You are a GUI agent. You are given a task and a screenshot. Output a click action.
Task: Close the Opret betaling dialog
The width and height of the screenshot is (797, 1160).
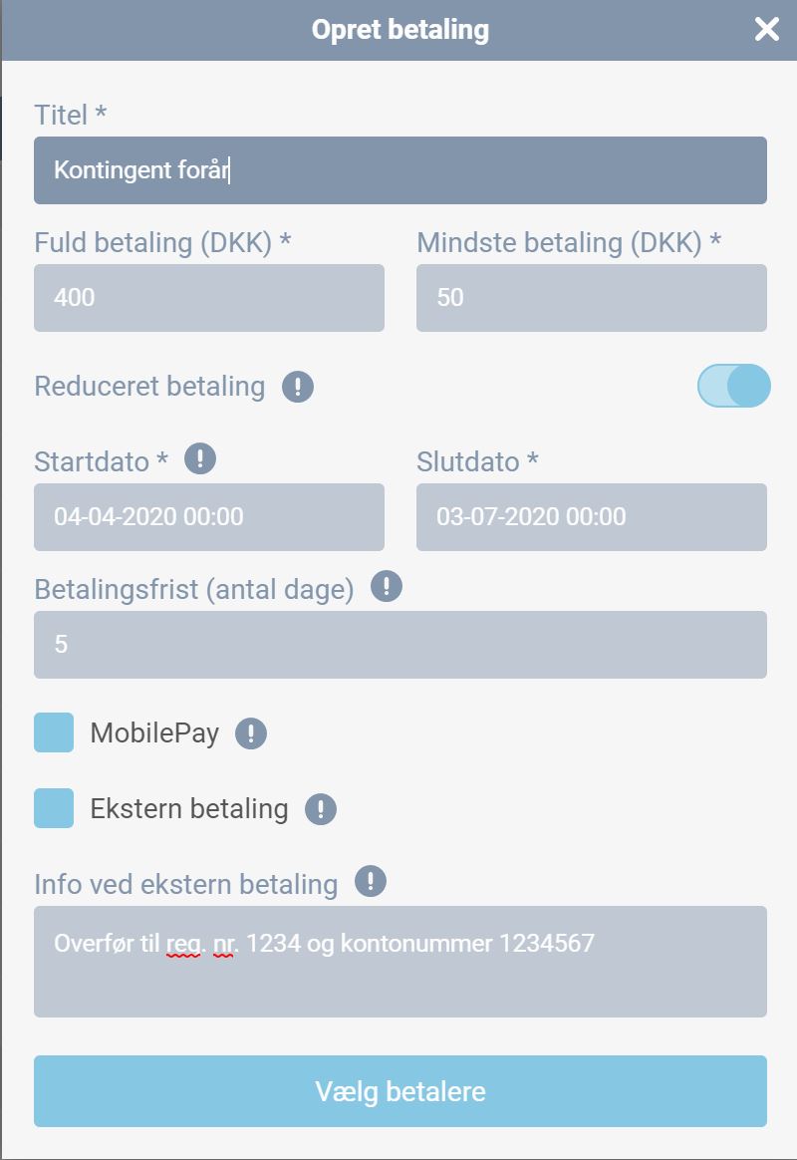point(766,30)
